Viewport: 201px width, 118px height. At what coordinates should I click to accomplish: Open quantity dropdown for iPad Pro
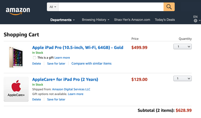182,46
